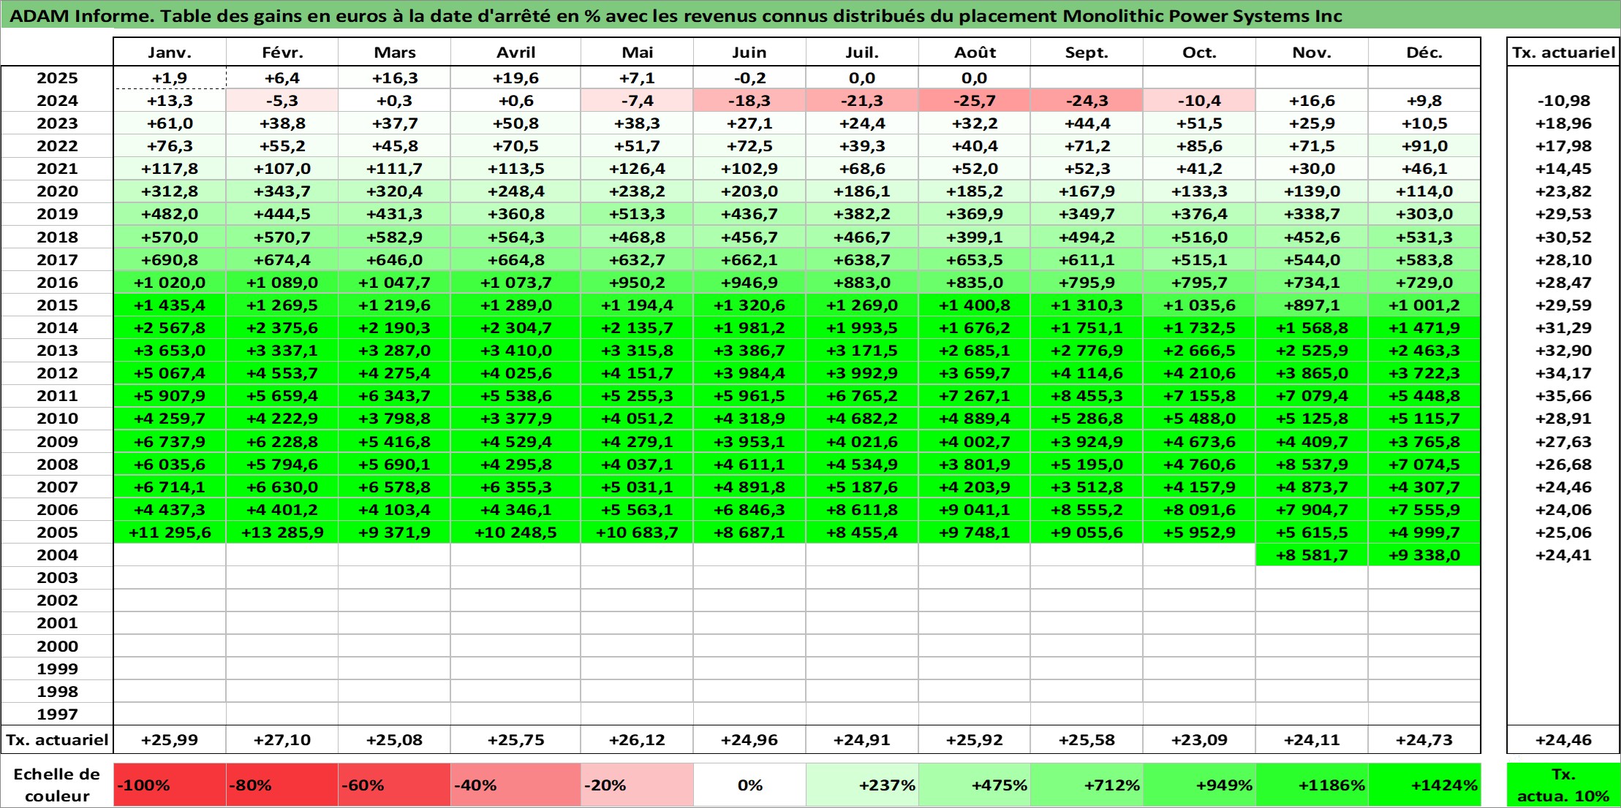
Task: Click the +35,66 actuarial rate for 2011
Action: pos(1563,396)
